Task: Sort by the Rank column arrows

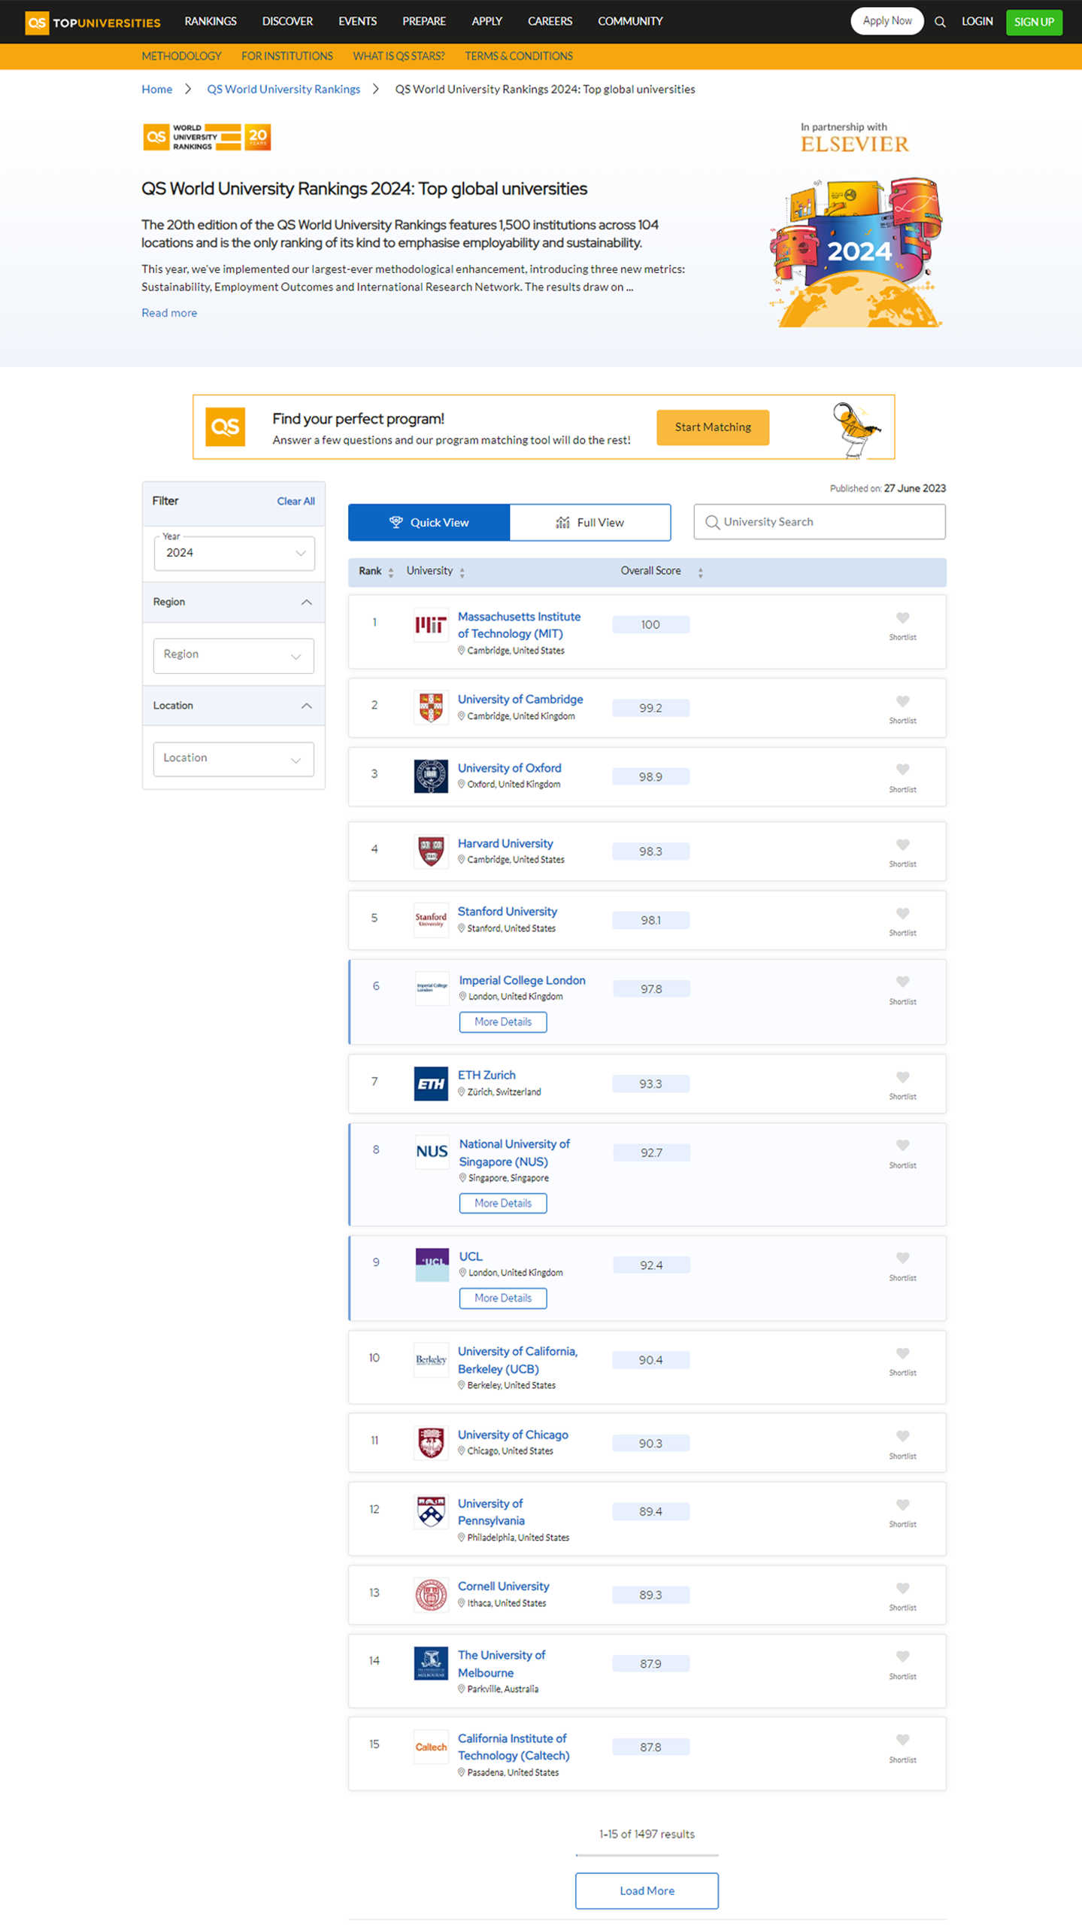Action: pos(390,572)
